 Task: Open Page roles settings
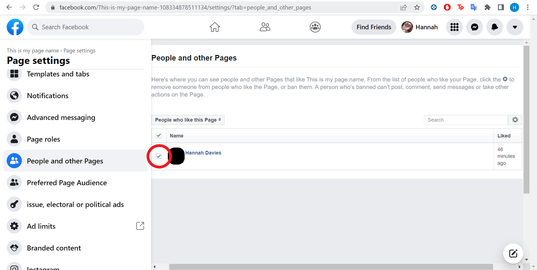pyautogui.click(x=75, y=139)
